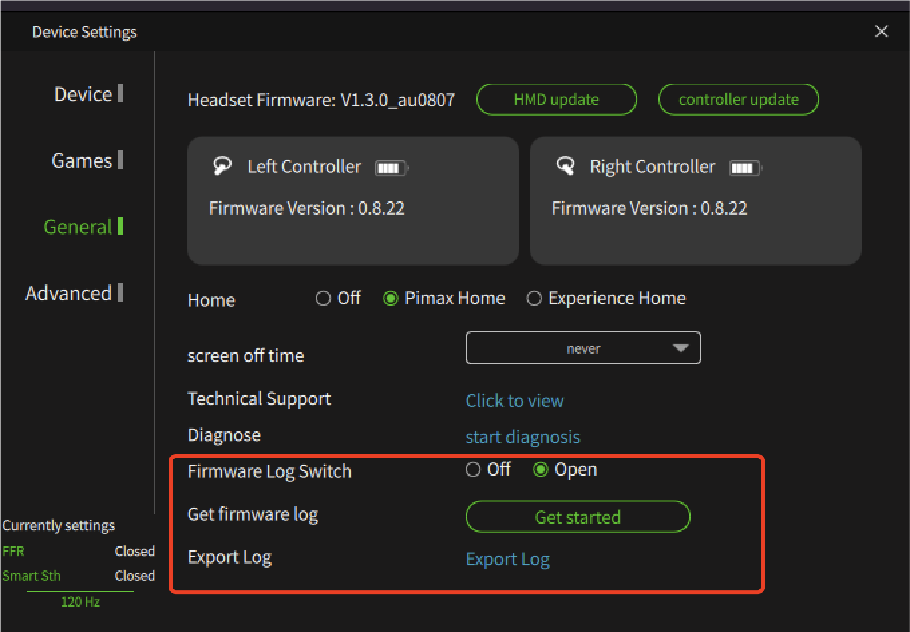Click the controller update button

pyautogui.click(x=739, y=100)
